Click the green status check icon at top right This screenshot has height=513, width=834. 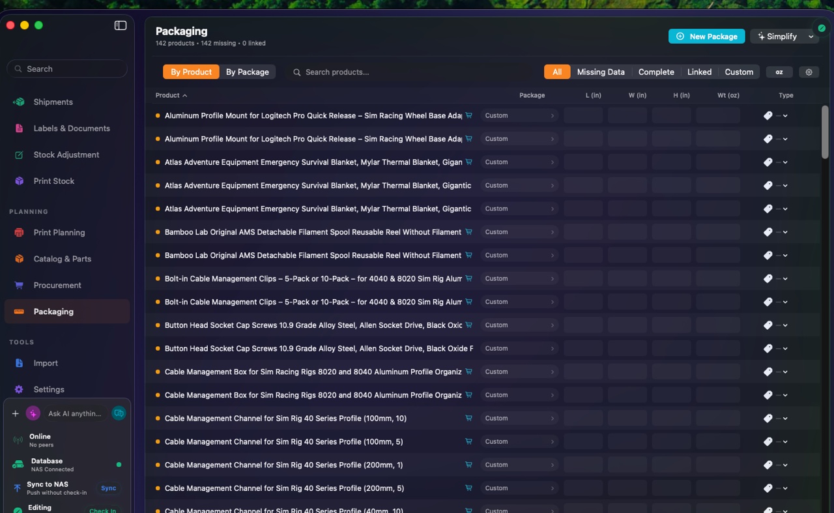pos(822,28)
